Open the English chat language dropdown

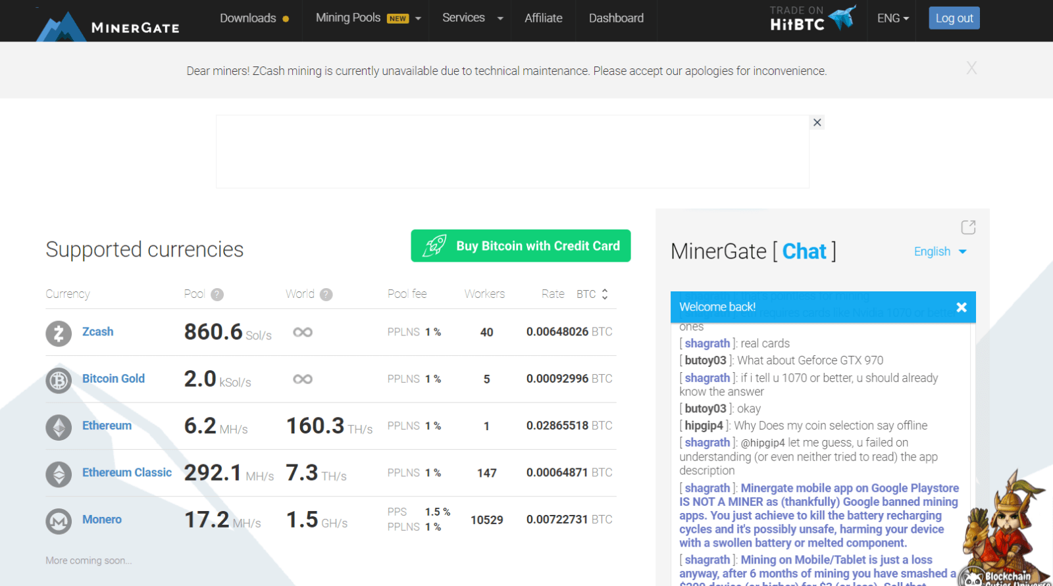pos(940,252)
